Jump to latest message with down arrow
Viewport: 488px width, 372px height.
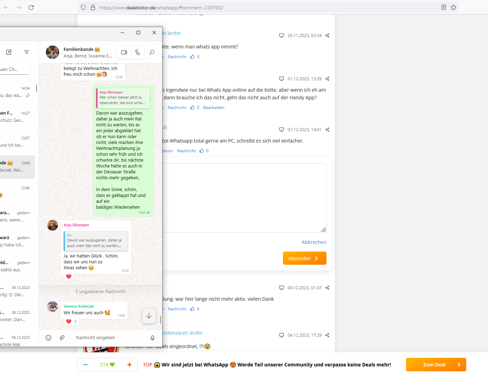149,316
